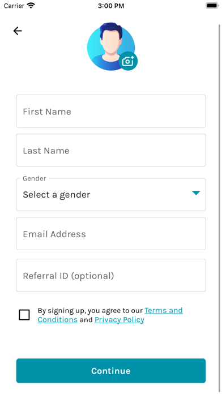This screenshot has height=394, width=222.
Task: Focus the Referral ID (optional) field
Action: coord(111,275)
